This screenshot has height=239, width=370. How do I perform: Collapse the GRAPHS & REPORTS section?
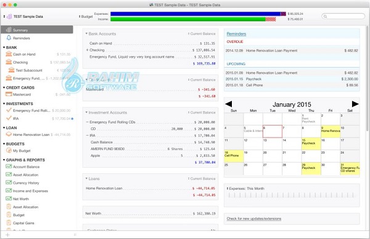click(4, 160)
